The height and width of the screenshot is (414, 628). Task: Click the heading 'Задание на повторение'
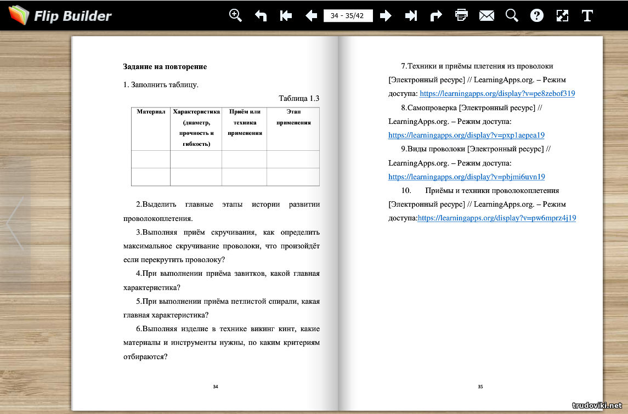(165, 66)
